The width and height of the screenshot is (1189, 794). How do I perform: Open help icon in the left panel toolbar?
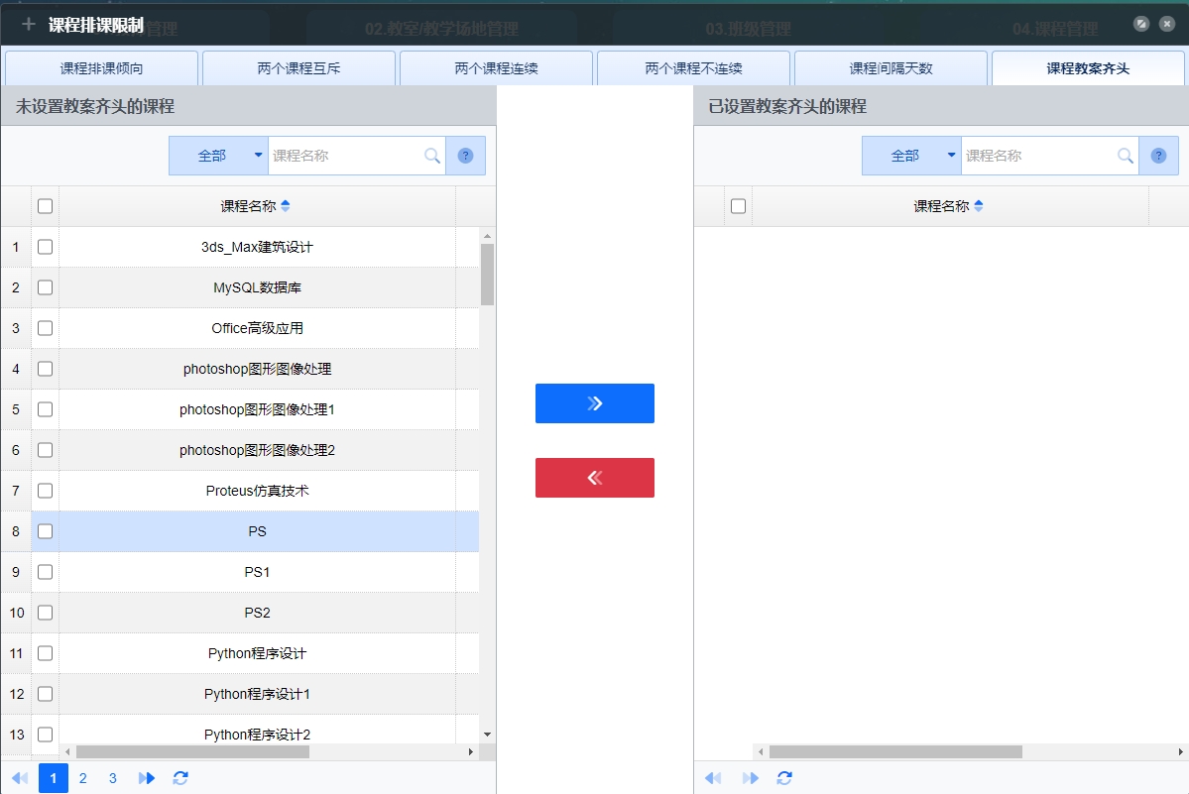(x=466, y=156)
